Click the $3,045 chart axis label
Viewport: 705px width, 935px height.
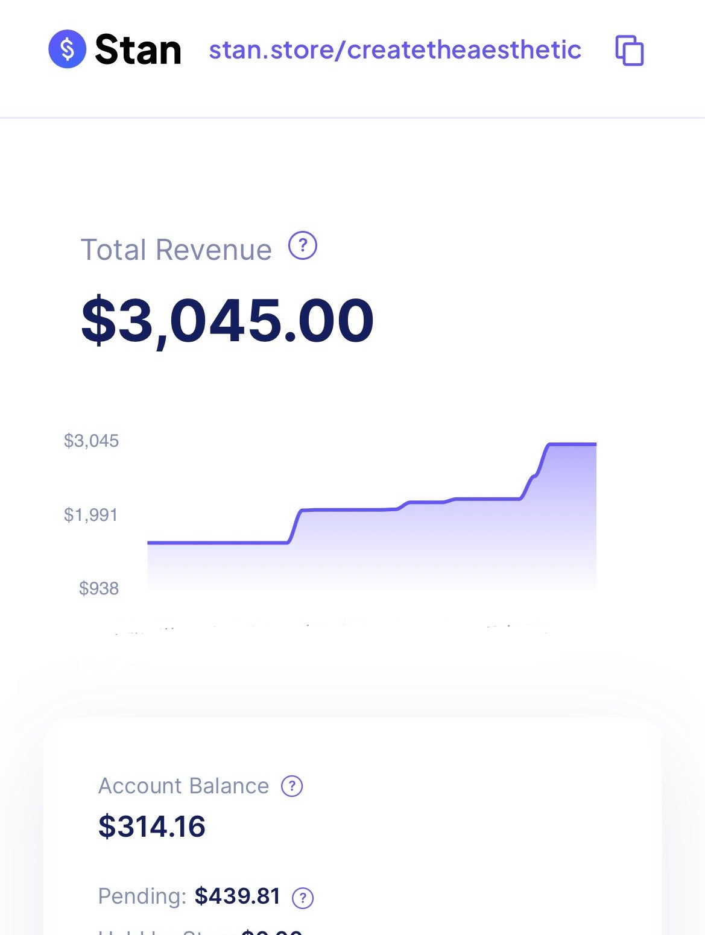coord(92,441)
